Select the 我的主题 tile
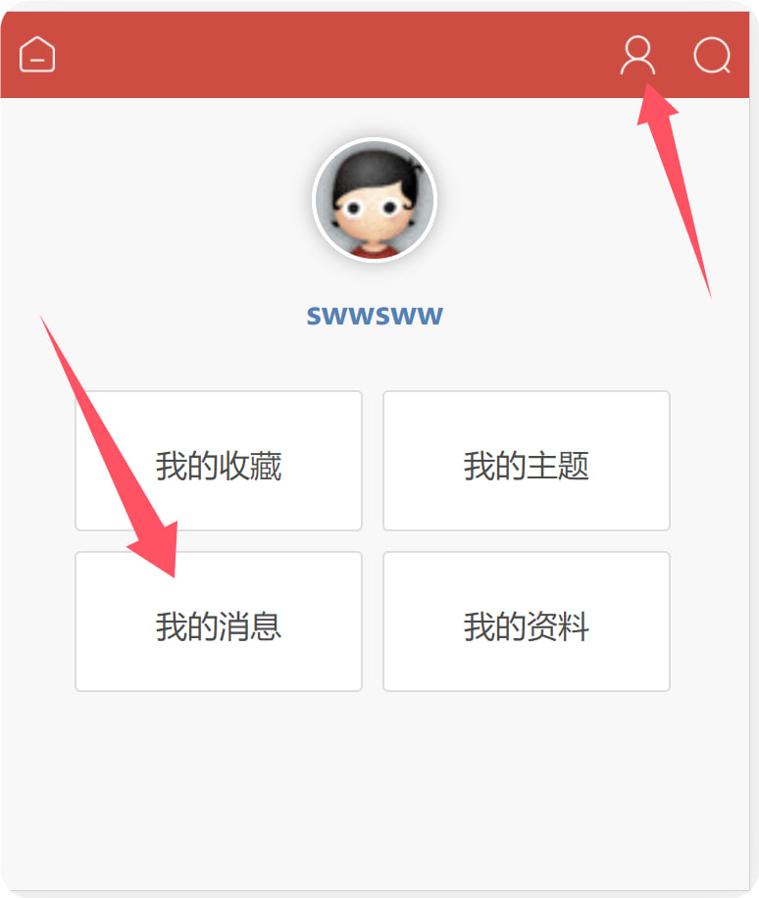This screenshot has width=759, height=898. [527, 461]
